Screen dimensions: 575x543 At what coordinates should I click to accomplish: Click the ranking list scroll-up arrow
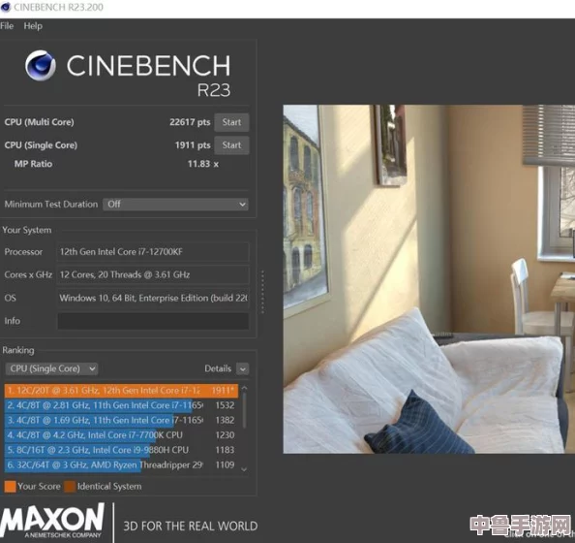[x=244, y=388]
